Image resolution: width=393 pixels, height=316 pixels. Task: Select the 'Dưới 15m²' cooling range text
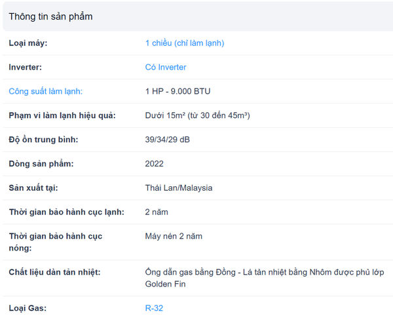pos(165,115)
